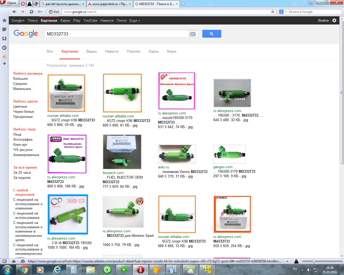
Task: Click the blue Google search magnifier button
Action: pyautogui.click(x=212, y=34)
